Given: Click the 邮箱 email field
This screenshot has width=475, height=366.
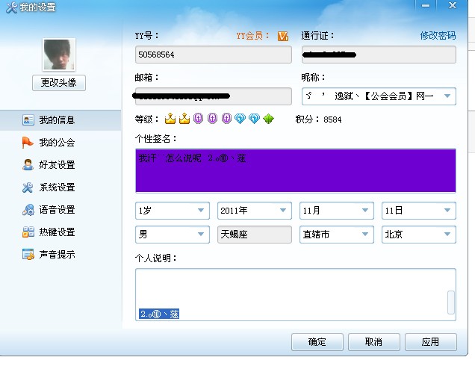Looking at the screenshot, I should (x=214, y=96).
